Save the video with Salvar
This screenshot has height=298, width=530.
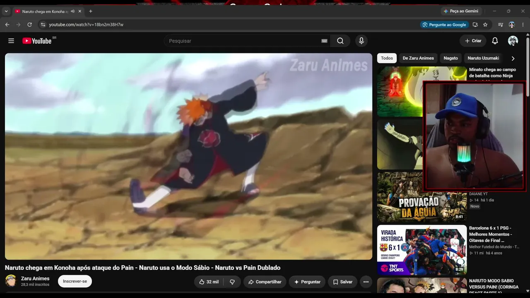tap(342, 282)
